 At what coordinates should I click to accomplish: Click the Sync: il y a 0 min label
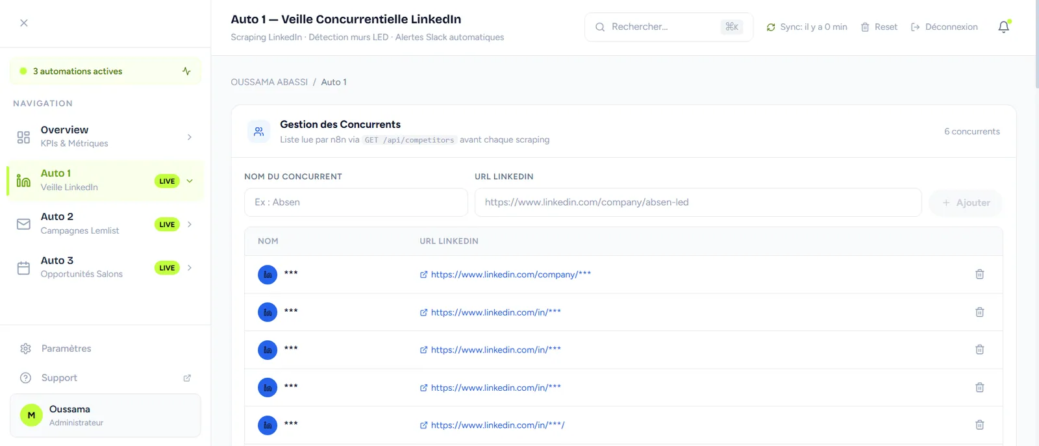tap(814, 27)
